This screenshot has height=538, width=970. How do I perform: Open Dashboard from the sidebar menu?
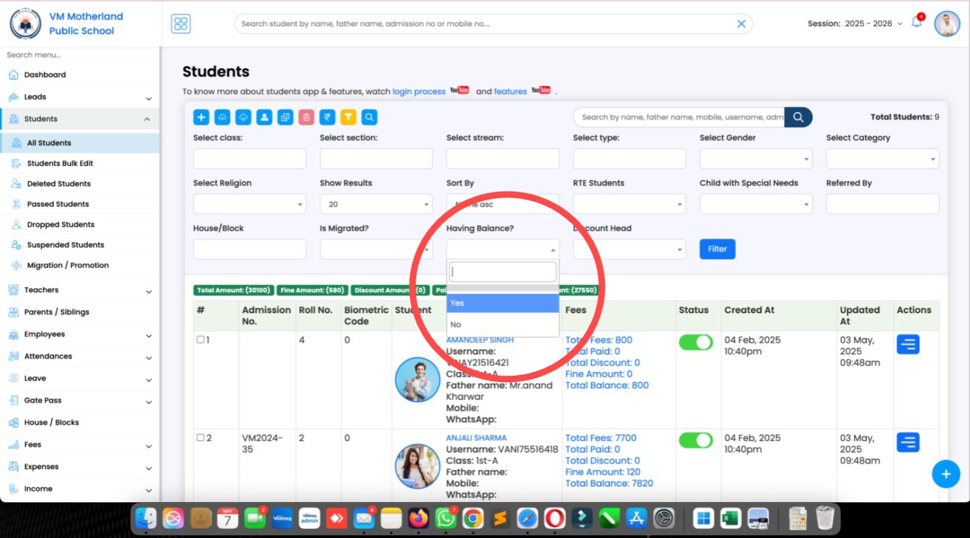tap(45, 75)
